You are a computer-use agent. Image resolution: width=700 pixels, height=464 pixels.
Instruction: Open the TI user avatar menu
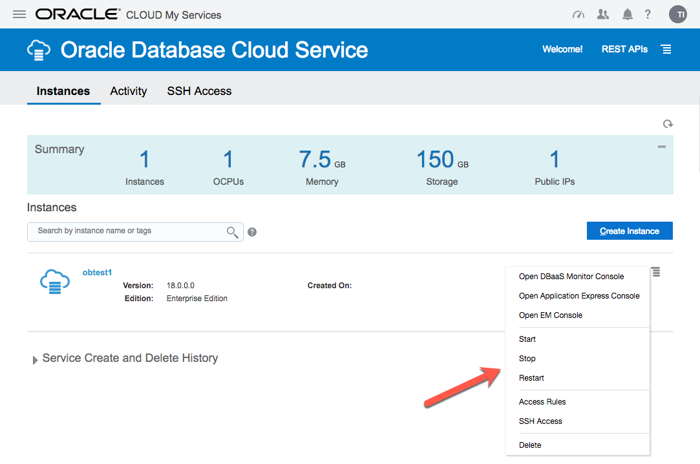coord(677,15)
